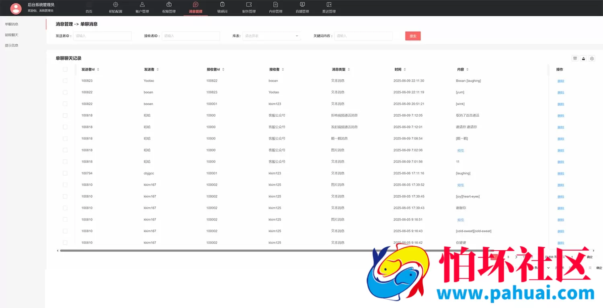Check the checkbox for sender 100823
This screenshot has height=308, width=603.
(x=65, y=81)
